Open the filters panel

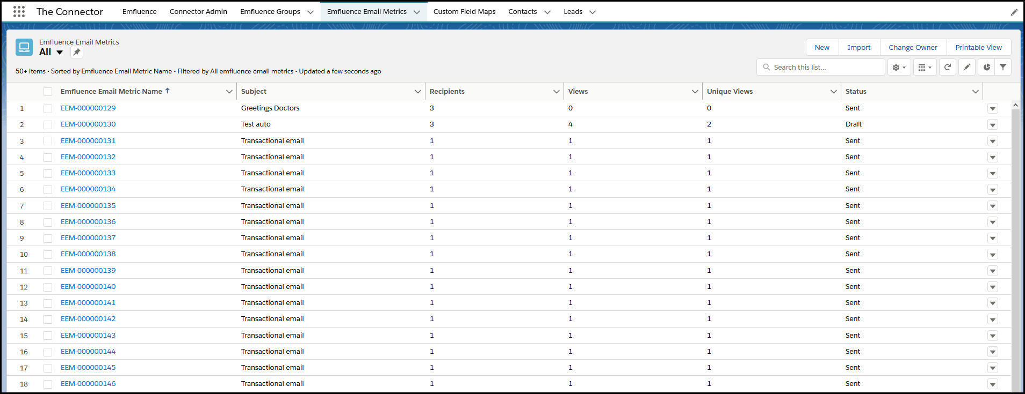[1003, 67]
